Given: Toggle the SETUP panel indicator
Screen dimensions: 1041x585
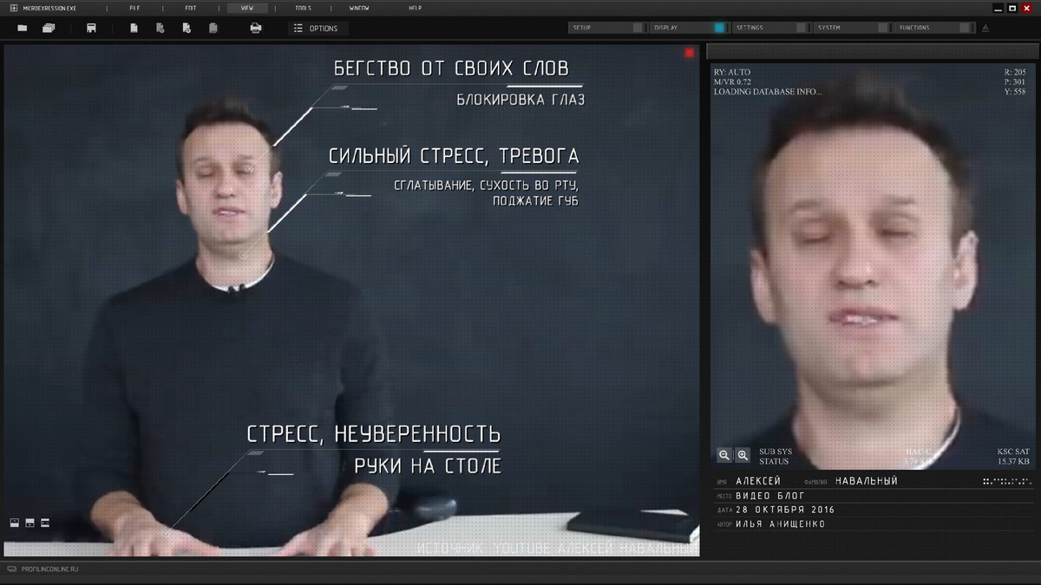Looking at the screenshot, I should tap(638, 27).
